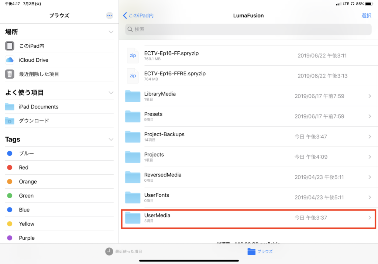Open iPad Documents favorite
This screenshot has height=264, width=378.
(59, 107)
